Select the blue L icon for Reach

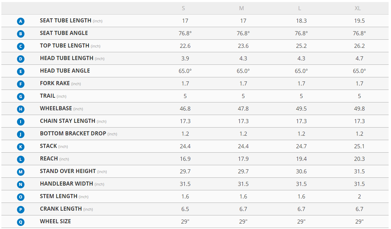21,159
